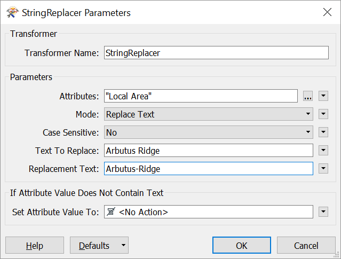Focus the Transformer Name field

216,53
